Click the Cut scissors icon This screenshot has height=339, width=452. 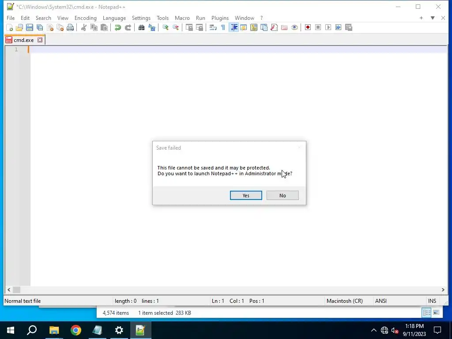pyautogui.click(x=84, y=27)
